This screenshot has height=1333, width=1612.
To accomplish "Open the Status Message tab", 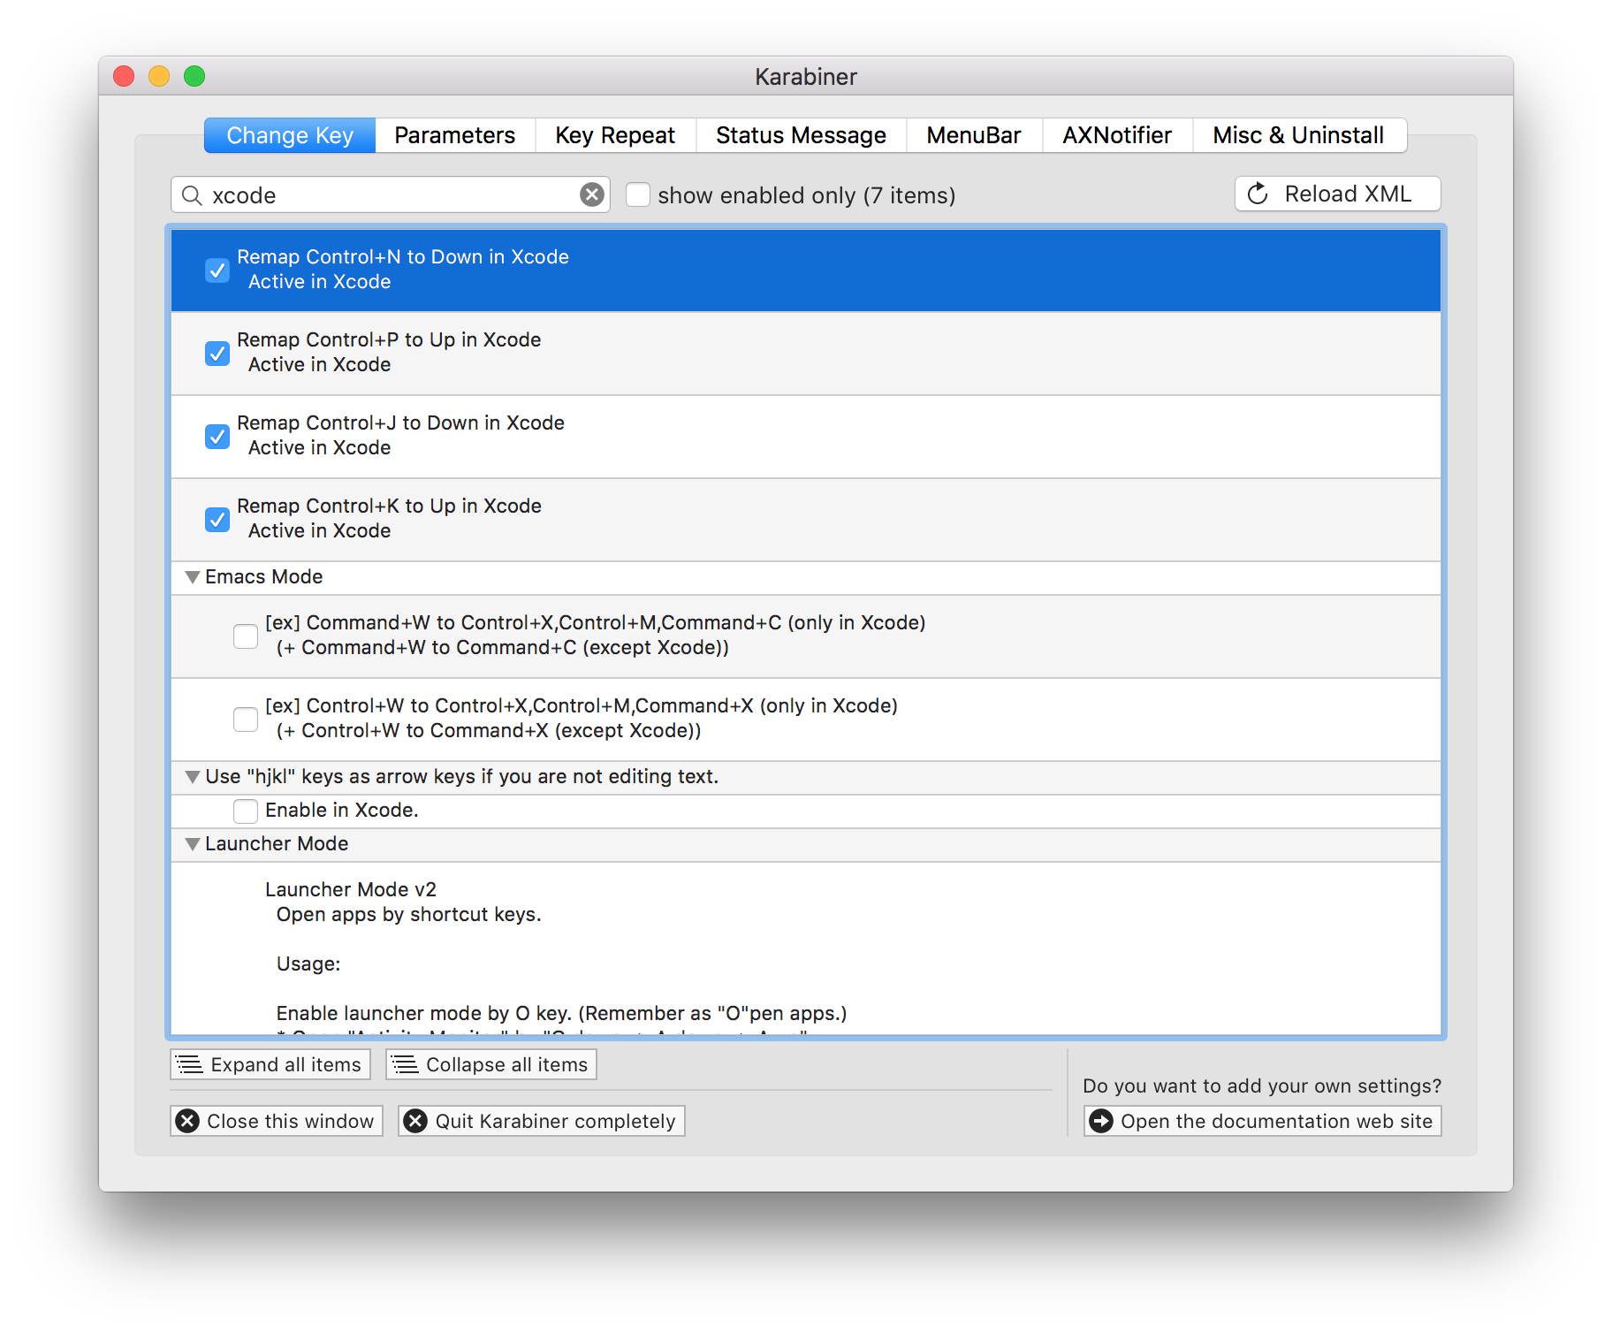I will [802, 135].
